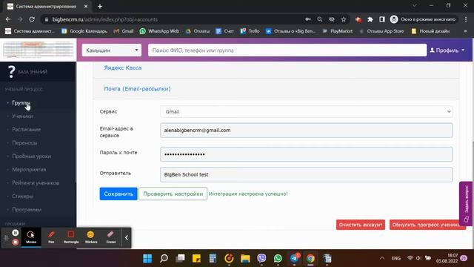Open taskbar search magnifier
This screenshot has width=474, height=267.
164,258
